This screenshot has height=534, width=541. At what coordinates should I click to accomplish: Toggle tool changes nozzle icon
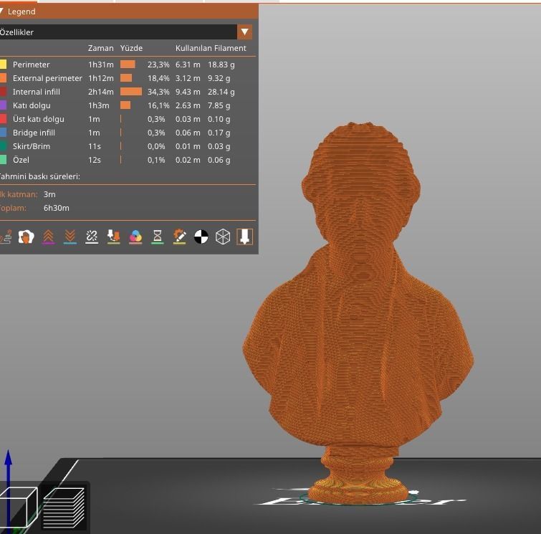[113, 237]
